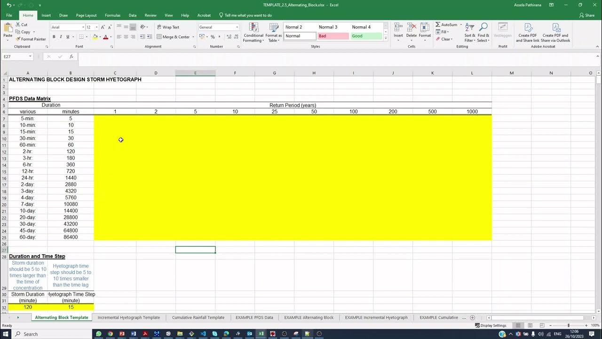
Task: Apply the red font color
Action: tap(105, 37)
